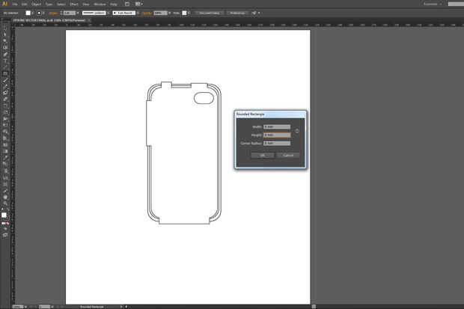Screen dimensions: 464x309
Task: Open the opacity percentage dropdown
Action: point(170,13)
